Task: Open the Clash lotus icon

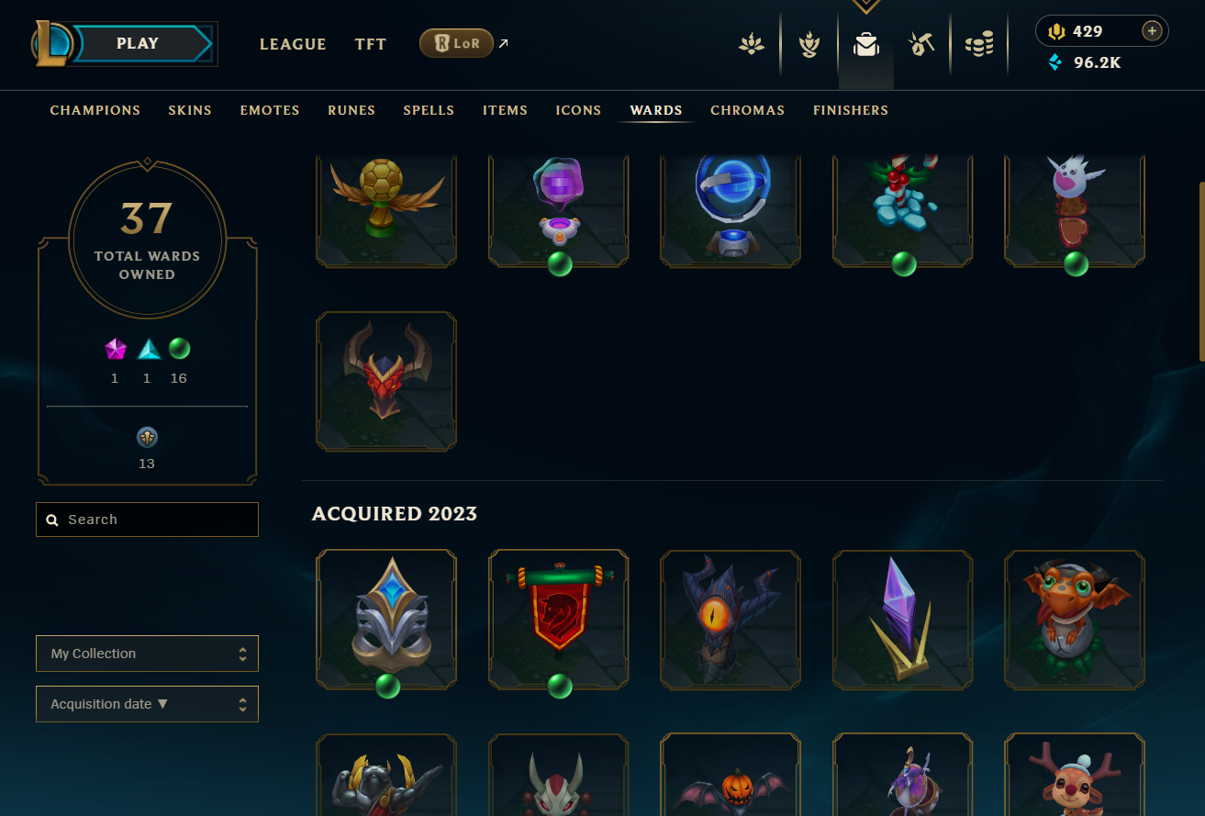Action: [x=752, y=44]
